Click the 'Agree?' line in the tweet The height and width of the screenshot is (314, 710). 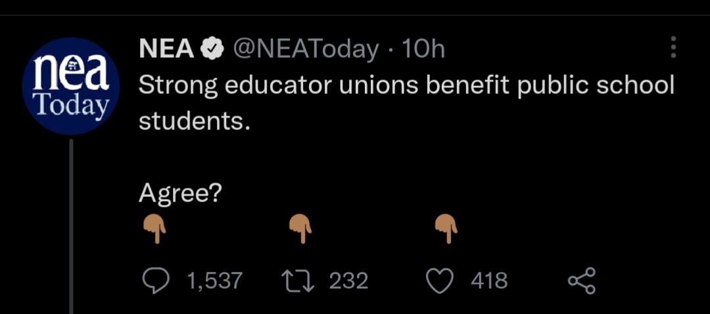pos(179,193)
